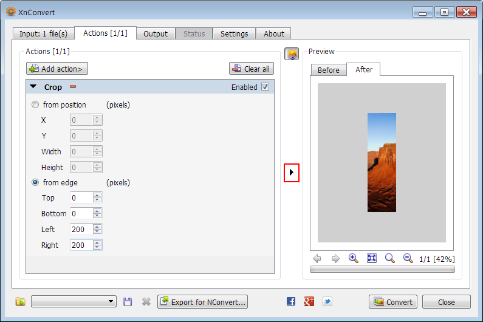This screenshot has width=483, height=322.
Task: Decrease the Right edge value
Action: pyautogui.click(x=97, y=247)
